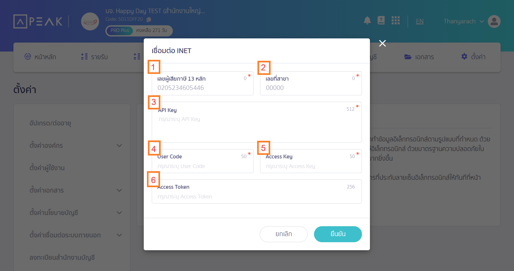
Task: Open the apps grid menu icon
Action: point(395,20)
